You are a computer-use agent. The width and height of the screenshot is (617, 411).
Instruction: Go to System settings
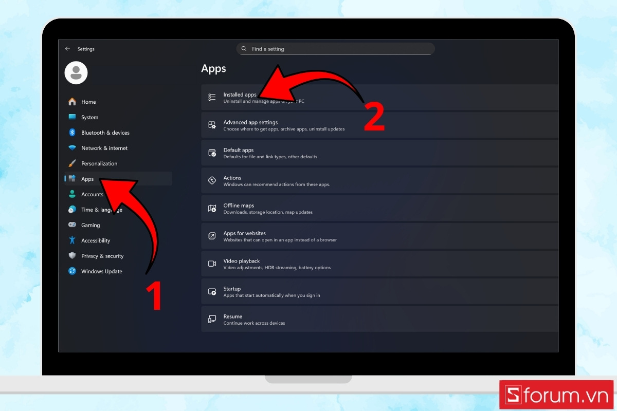tap(89, 117)
